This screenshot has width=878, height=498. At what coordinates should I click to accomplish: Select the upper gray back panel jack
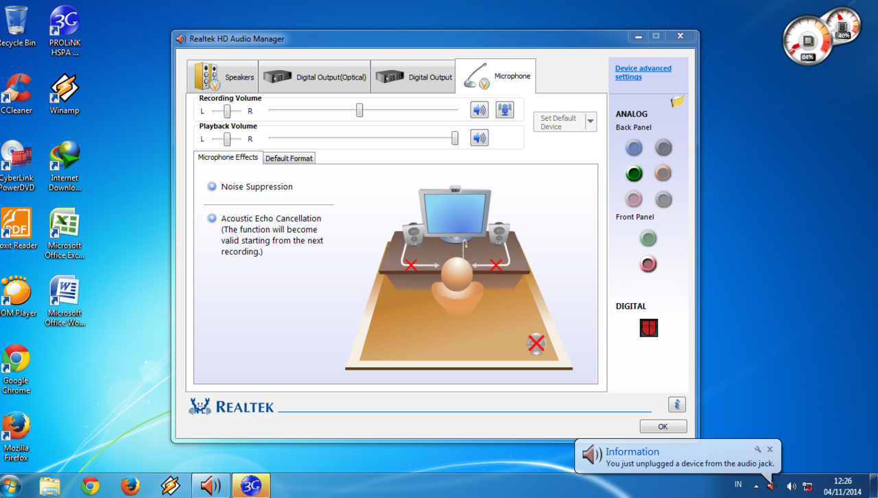click(663, 147)
